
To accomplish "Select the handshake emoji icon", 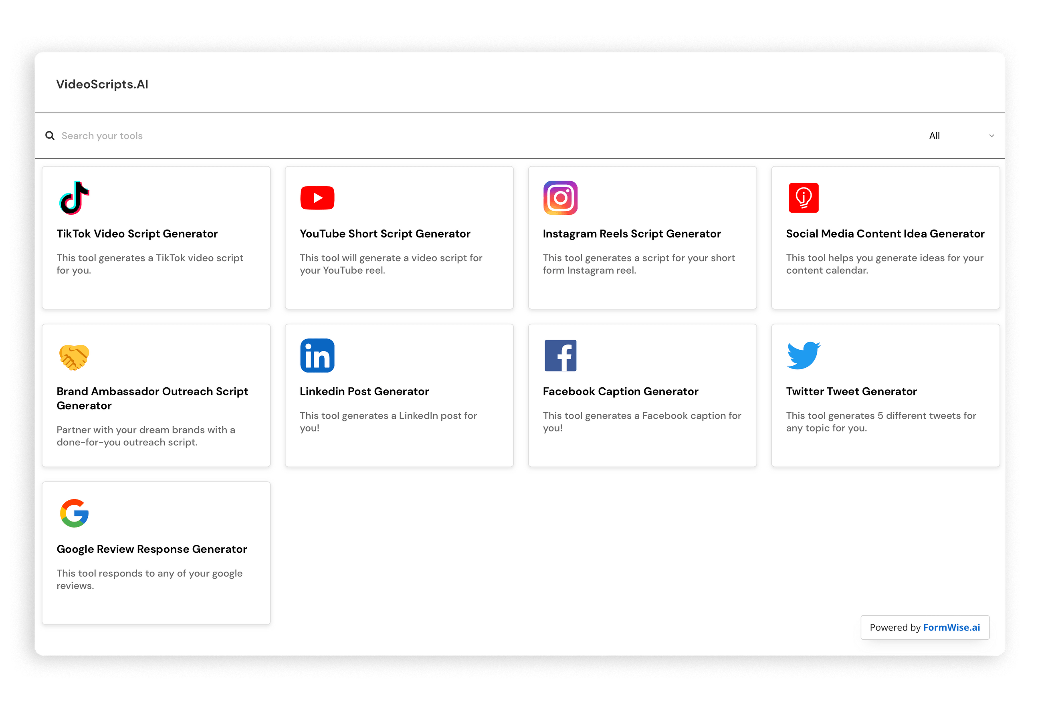I will (x=75, y=355).
